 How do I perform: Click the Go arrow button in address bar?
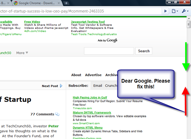[165, 11]
